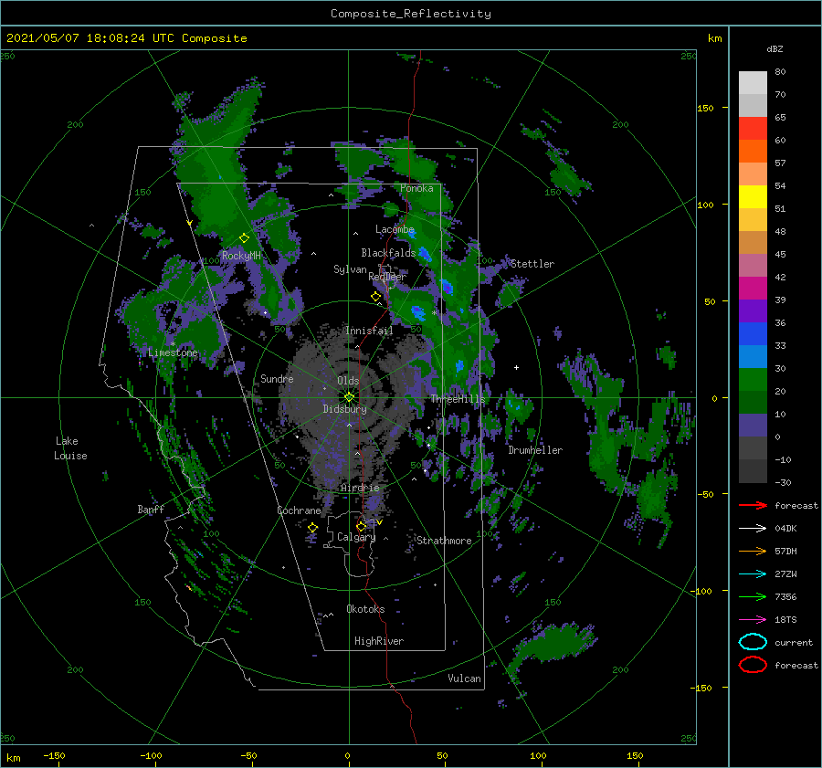Click the Okotoks label
This screenshot has width=822, height=768.
pos(365,609)
